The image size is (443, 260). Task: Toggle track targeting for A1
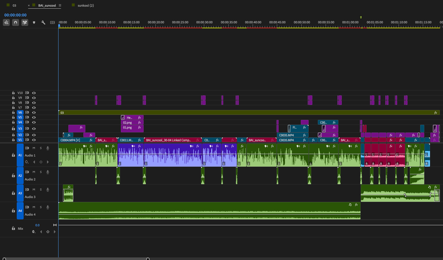[20, 155]
